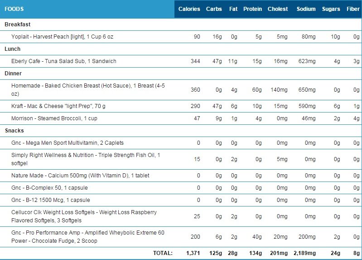
Task: Select the Snacks section heading
Action: point(14,131)
